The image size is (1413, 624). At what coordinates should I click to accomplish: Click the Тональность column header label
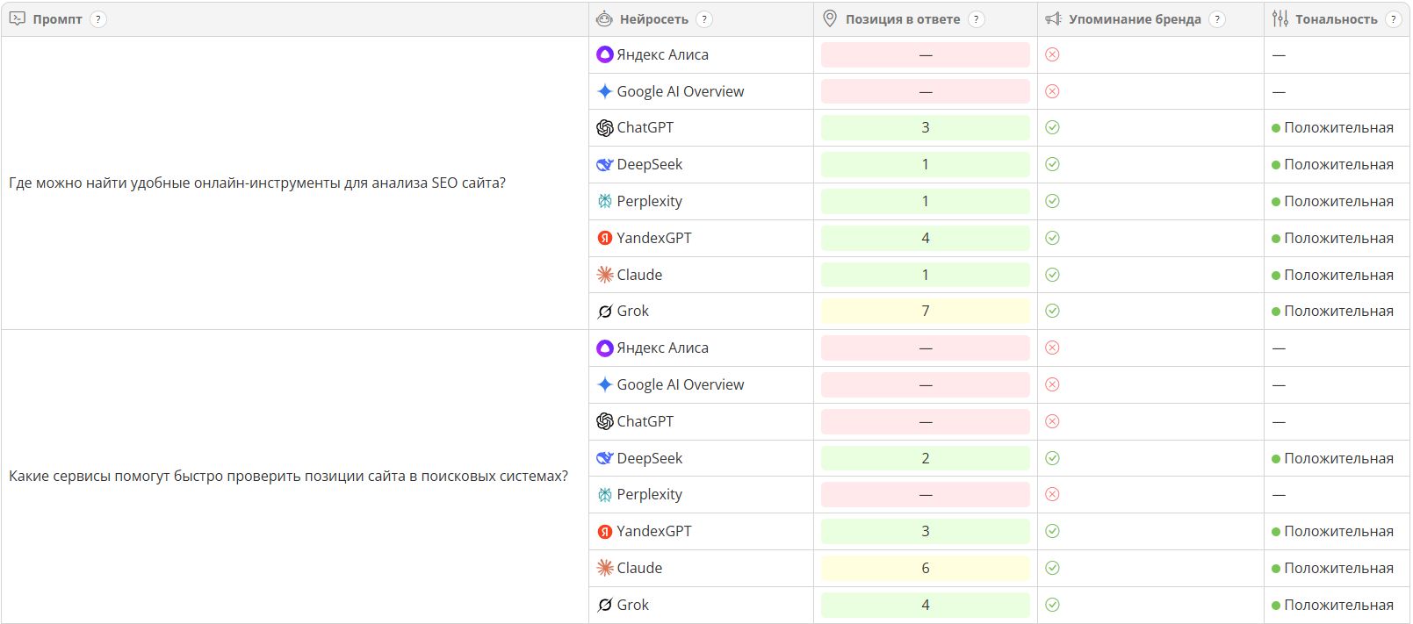1336,19
